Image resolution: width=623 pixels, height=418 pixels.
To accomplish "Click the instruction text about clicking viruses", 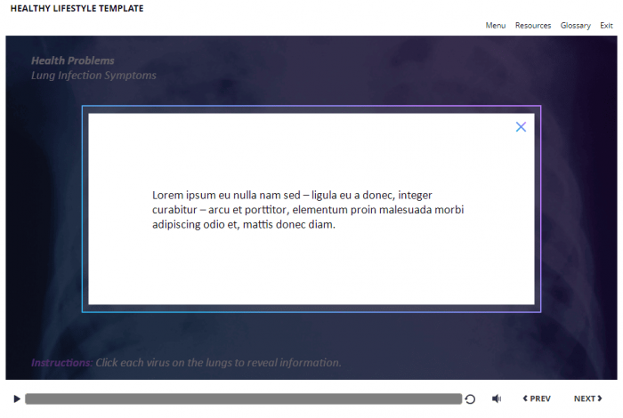I will click(x=218, y=363).
